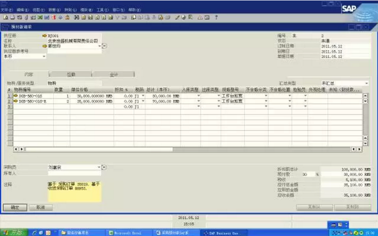Switch to the 会计 tab
The image size is (378, 236).
[114, 74]
